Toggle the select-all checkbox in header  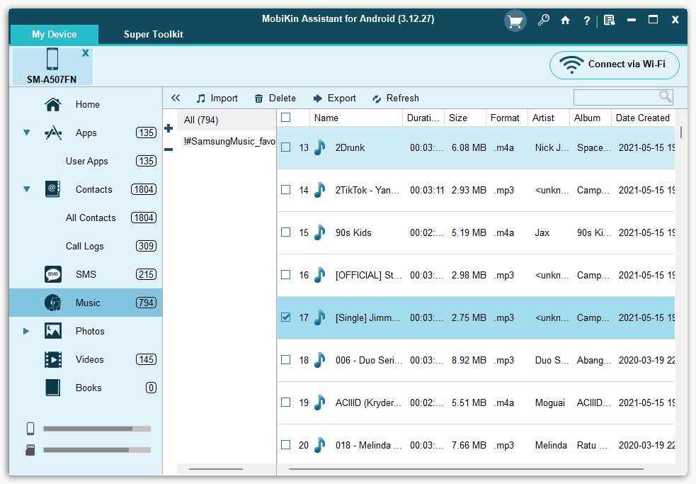(x=286, y=118)
